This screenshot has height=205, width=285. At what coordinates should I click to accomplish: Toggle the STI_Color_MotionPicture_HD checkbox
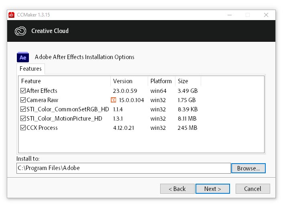(x=23, y=118)
